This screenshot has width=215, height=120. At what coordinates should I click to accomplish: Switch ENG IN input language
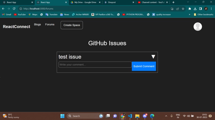click(178, 116)
